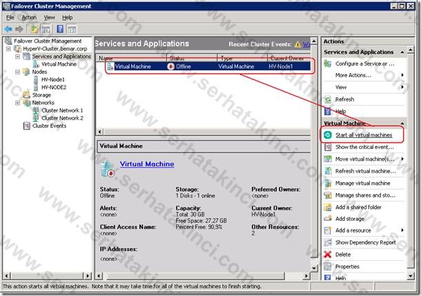Collapse the Networks tree node

click(17, 103)
